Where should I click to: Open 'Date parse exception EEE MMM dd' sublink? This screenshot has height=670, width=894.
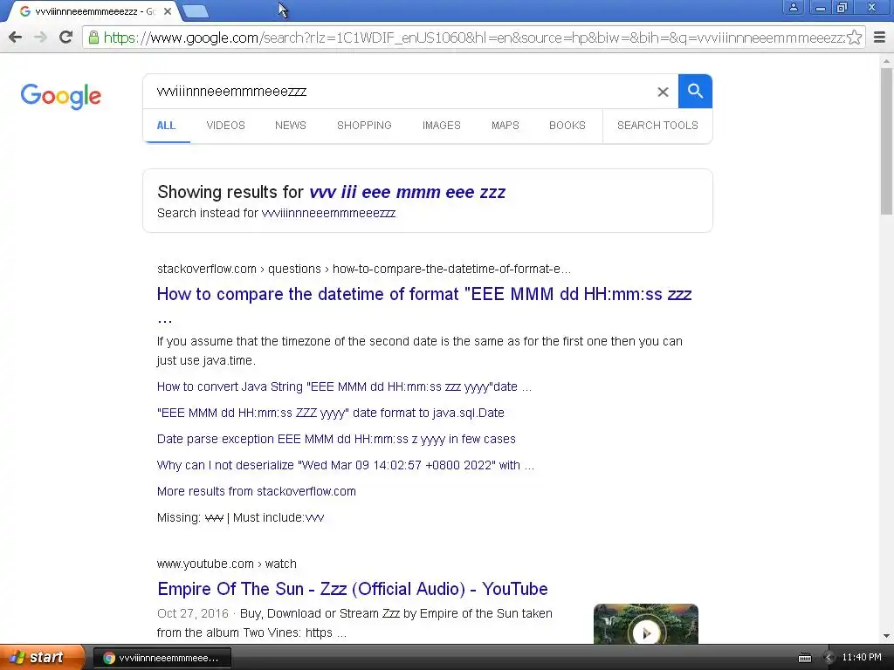(336, 440)
